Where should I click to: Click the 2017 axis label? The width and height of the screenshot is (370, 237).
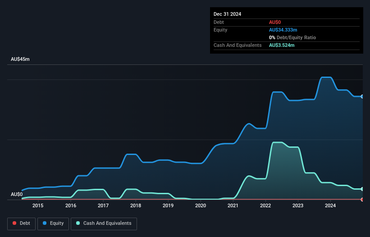coord(103,205)
